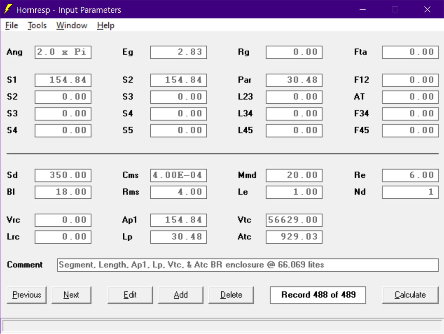Delete the current record
Viewport: 444px width, 334px height.
pos(231,295)
